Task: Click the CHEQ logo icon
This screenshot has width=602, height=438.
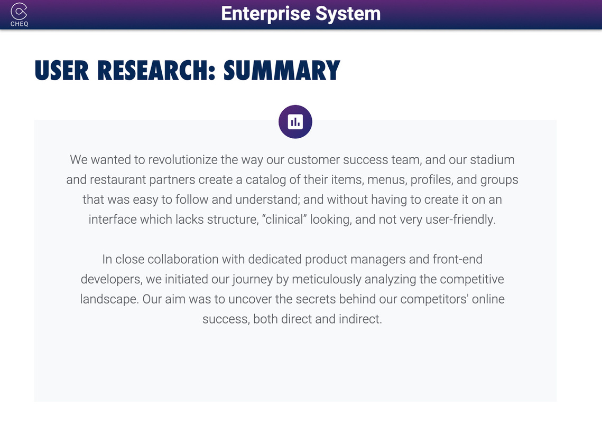Action: tap(19, 11)
